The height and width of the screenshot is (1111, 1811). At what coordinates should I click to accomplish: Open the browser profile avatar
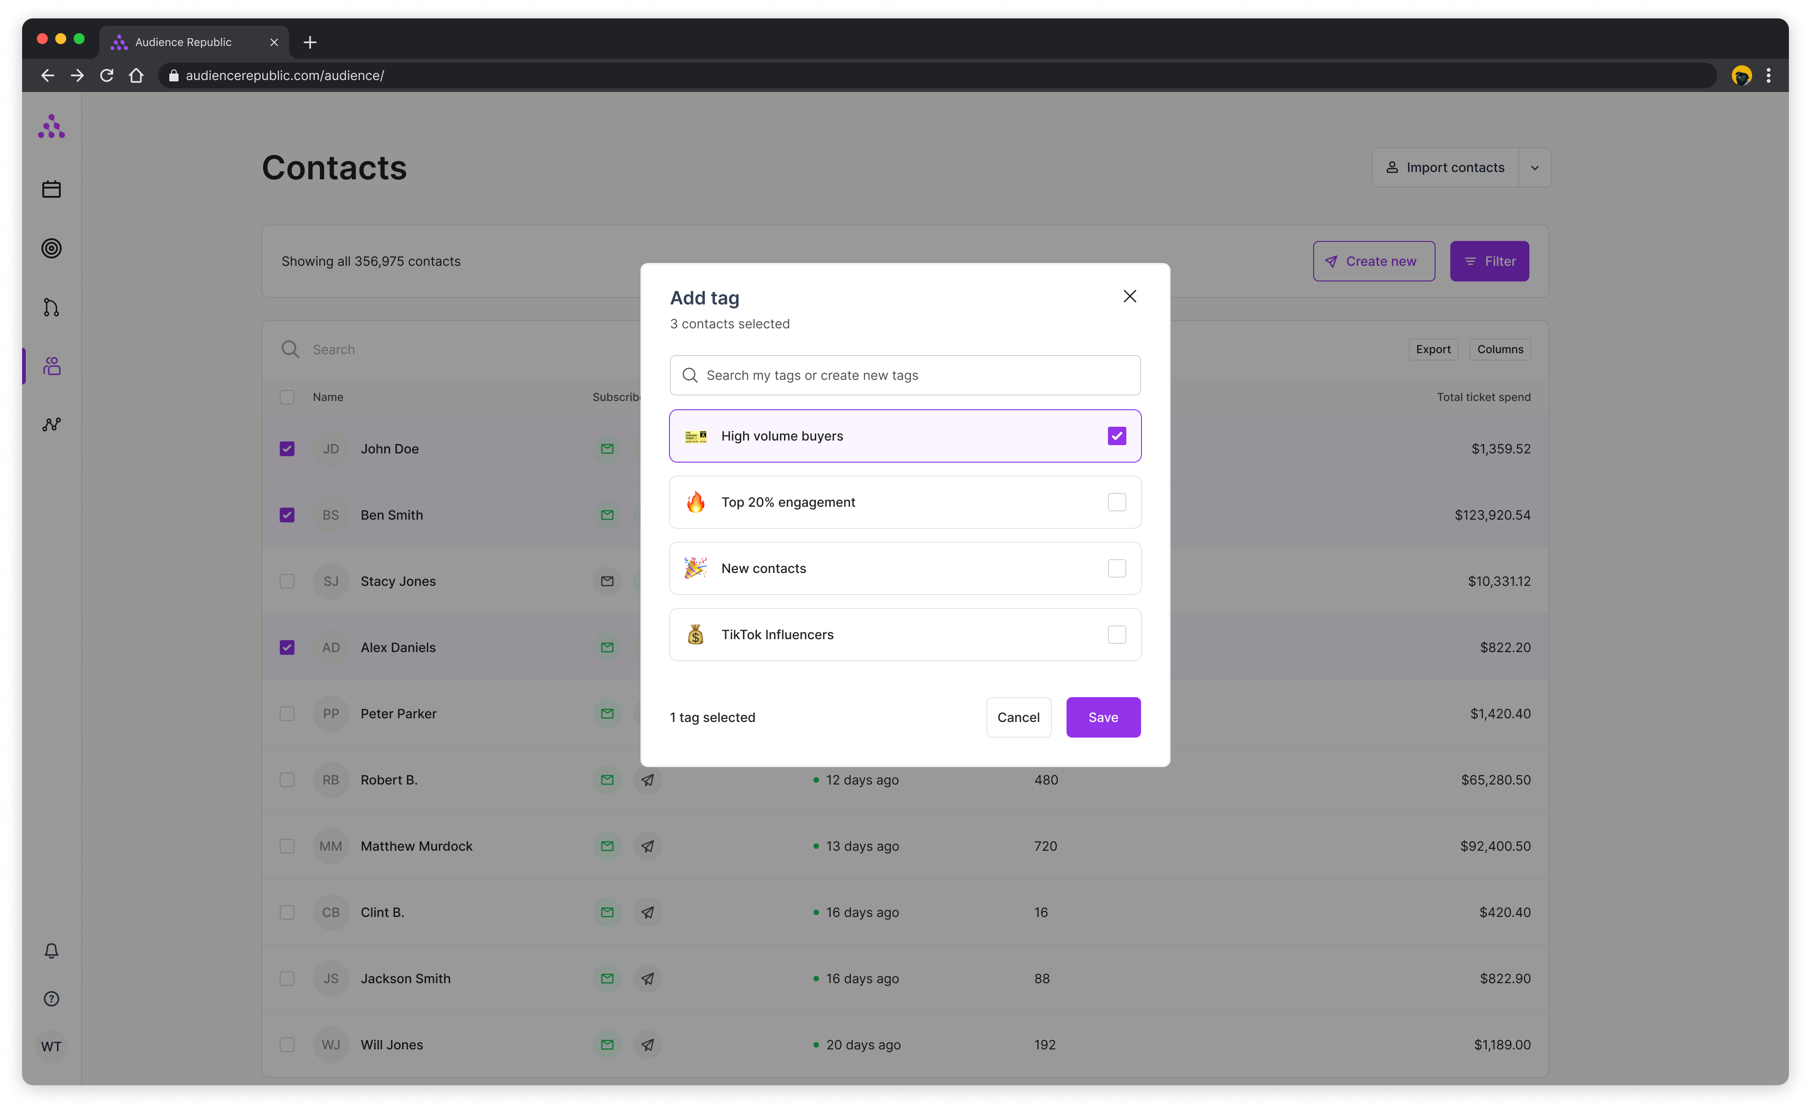[1741, 76]
